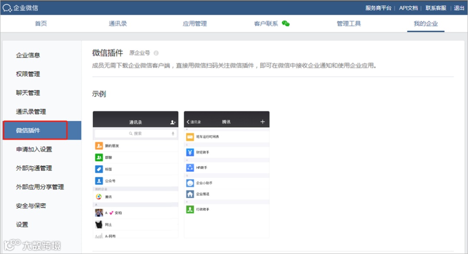Click the 企业微信 logo icon
Image resolution: width=468 pixels, height=254 pixels.
tap(7, 8)
